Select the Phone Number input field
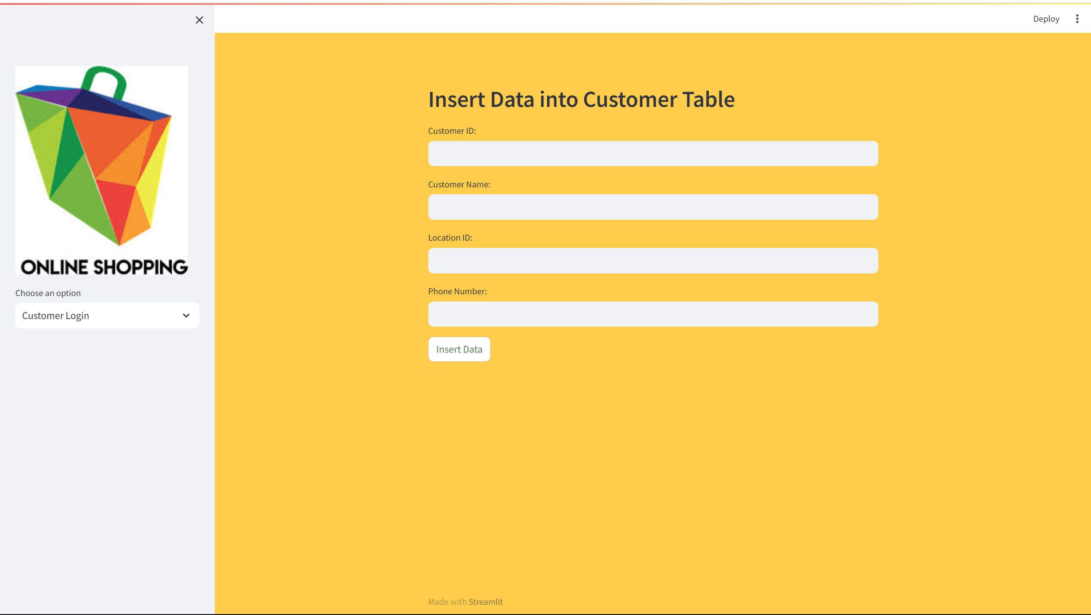This screenshot has height=615, width=1091. (x=653, y=314)
